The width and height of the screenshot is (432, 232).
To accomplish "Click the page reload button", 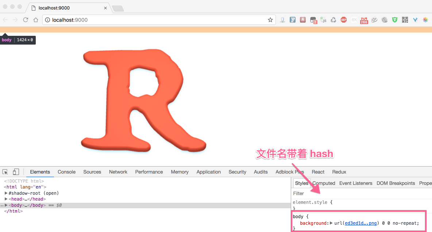I will (26, 20).
